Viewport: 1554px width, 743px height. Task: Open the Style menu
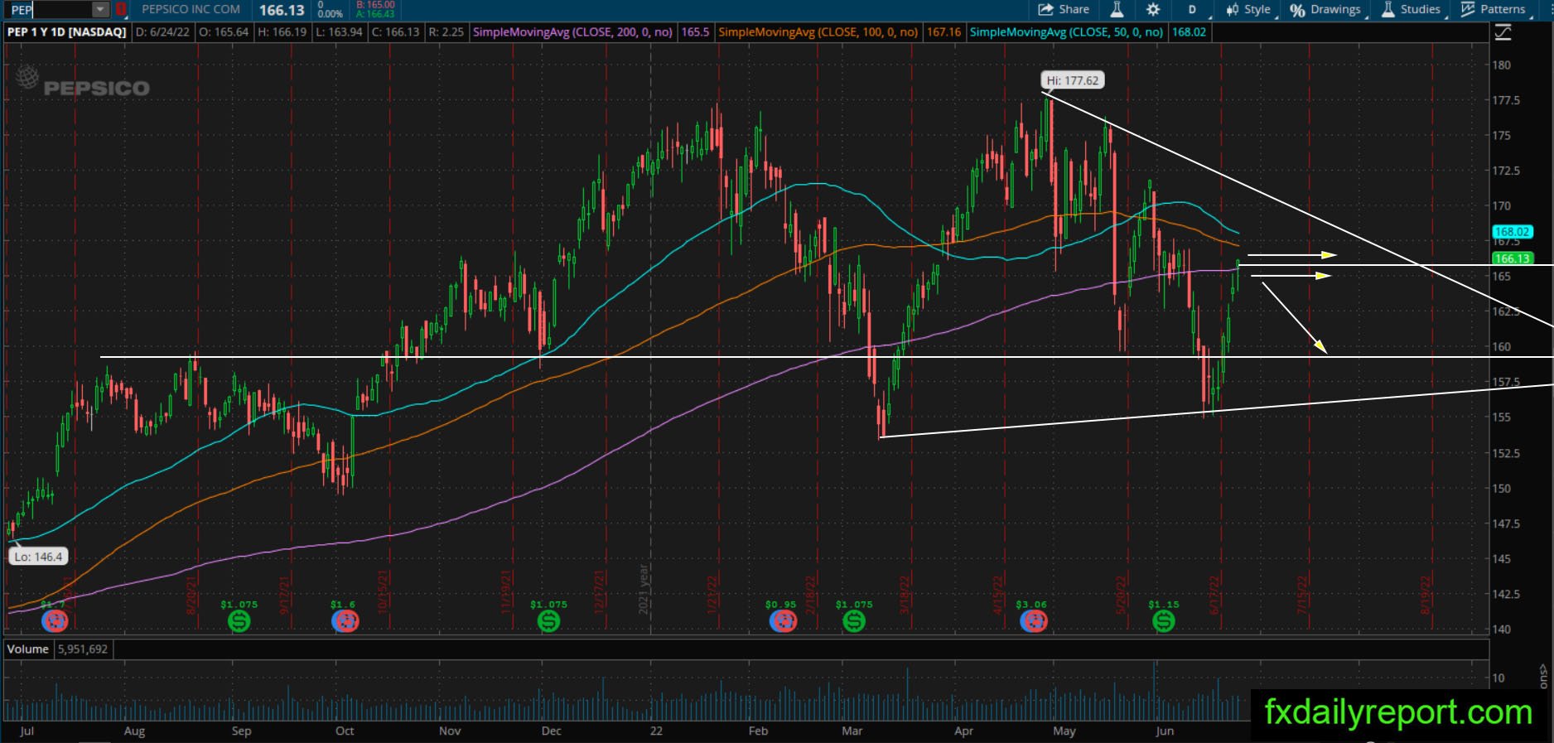tap(1248, 10)
